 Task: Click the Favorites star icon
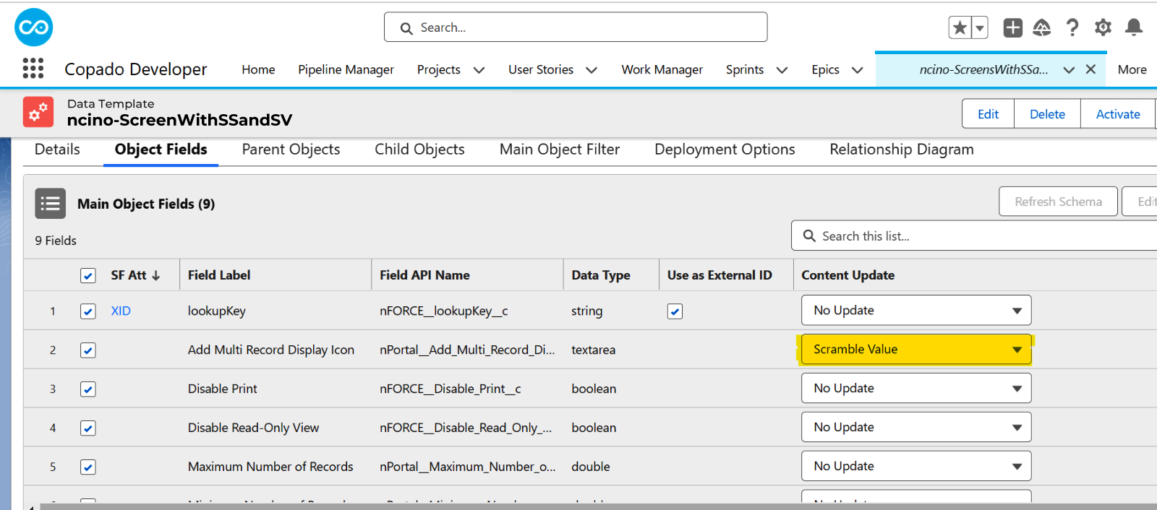(x=960, y=27)
